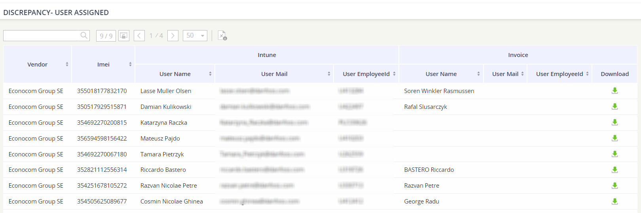Click the export to Excel icon
The image size is (641, 213).
(x=222, y=36)
